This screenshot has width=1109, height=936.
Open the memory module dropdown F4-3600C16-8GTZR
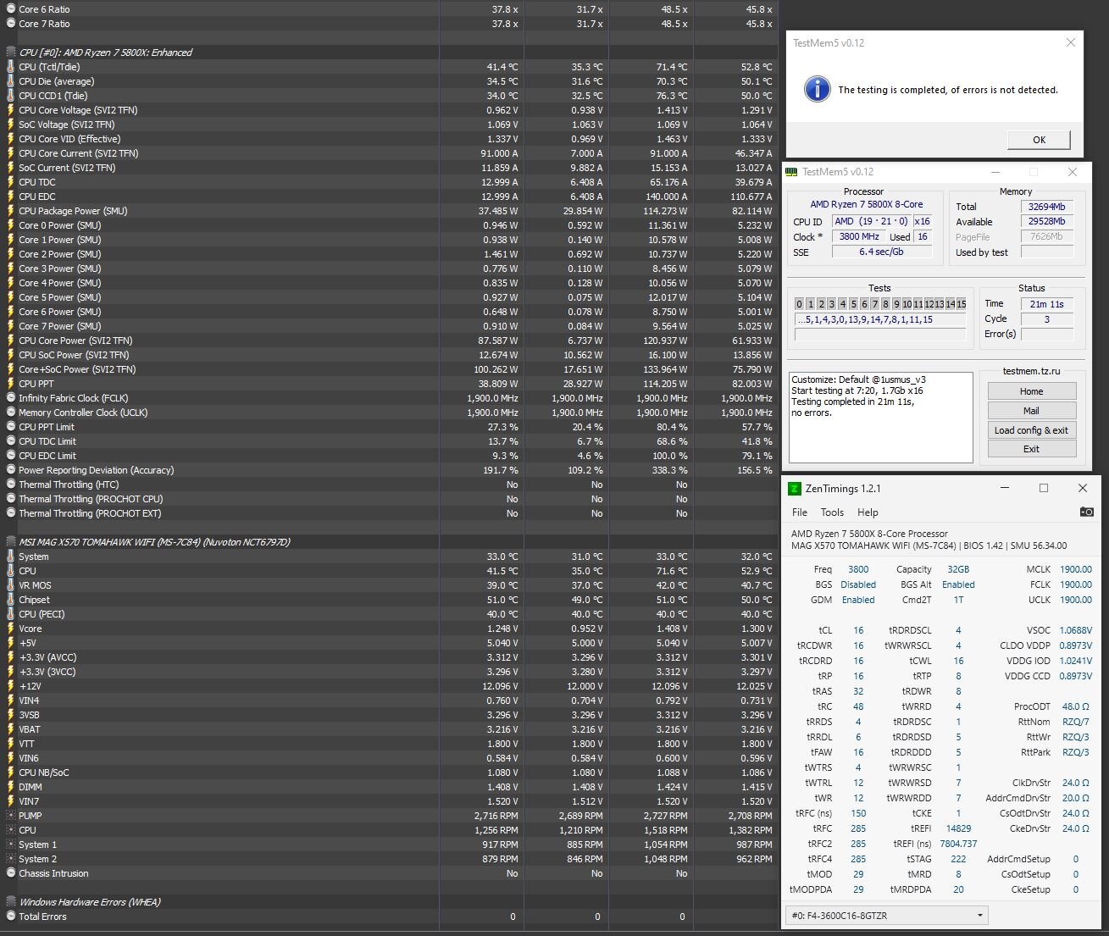pos(887,915)
